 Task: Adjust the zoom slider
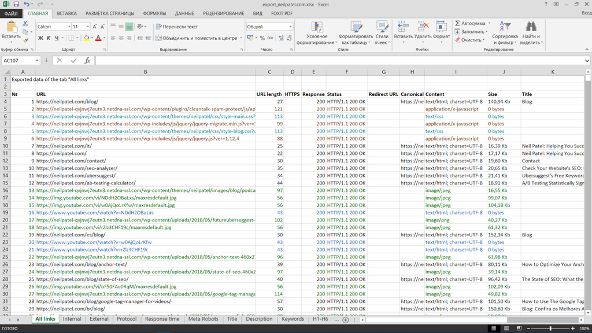click(550, 328)
